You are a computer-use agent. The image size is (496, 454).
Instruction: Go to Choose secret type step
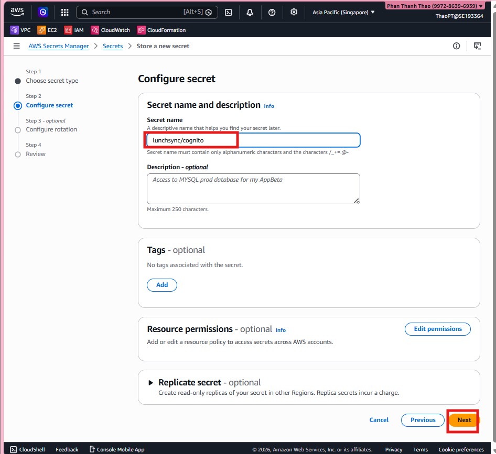point(52,81)
